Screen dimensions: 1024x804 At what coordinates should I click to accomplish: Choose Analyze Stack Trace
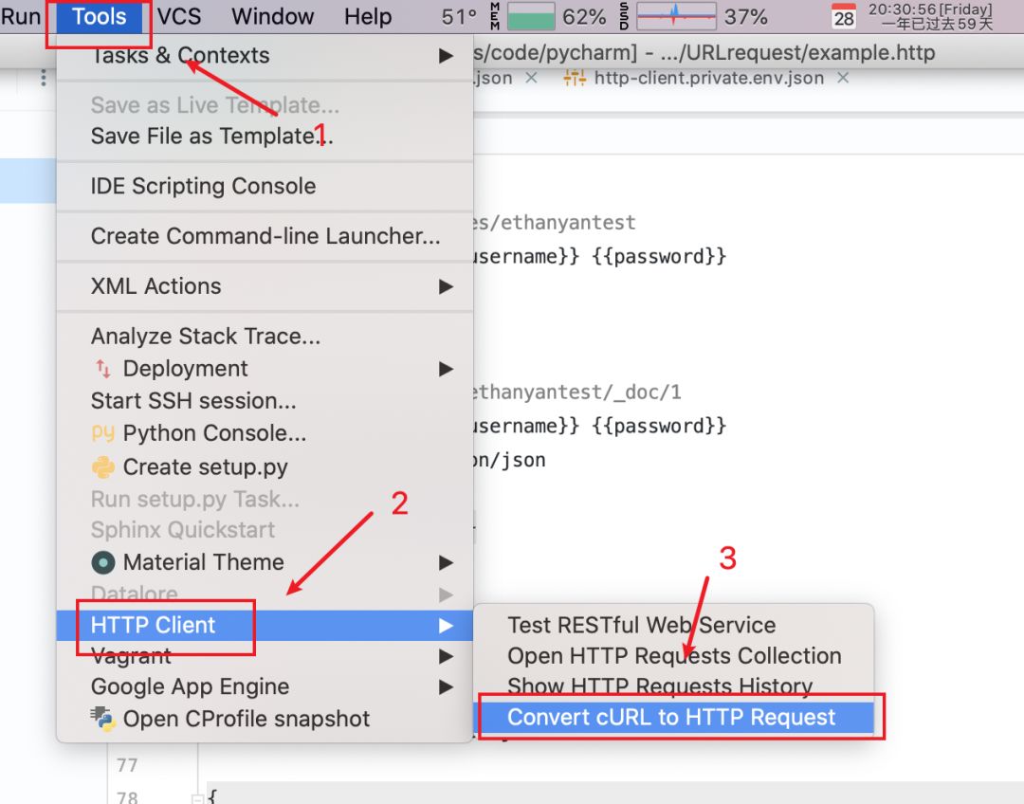click(x=265, y=336)
